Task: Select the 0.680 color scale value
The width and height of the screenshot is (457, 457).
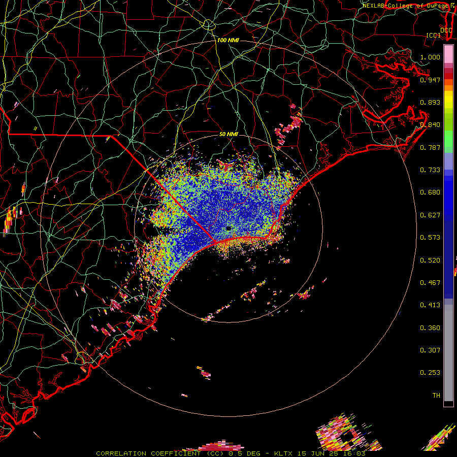Action: pos(430,192)
